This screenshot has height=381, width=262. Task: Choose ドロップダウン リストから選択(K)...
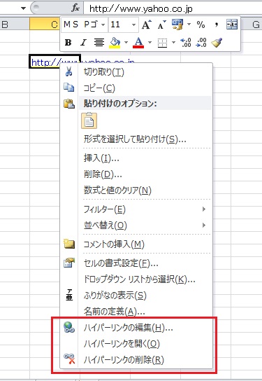136,279
